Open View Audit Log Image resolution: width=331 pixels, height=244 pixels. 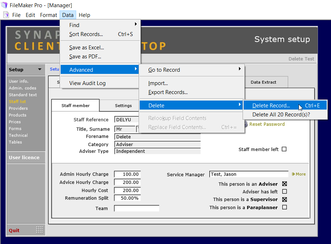100,83
